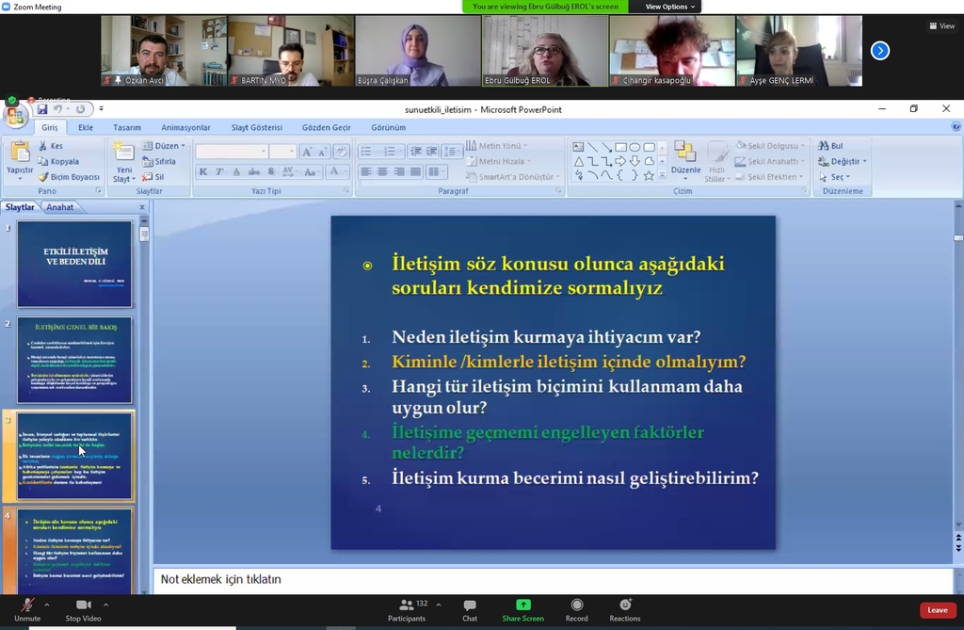
Task: Click the Share Screen button
Action: pos(522,609)
